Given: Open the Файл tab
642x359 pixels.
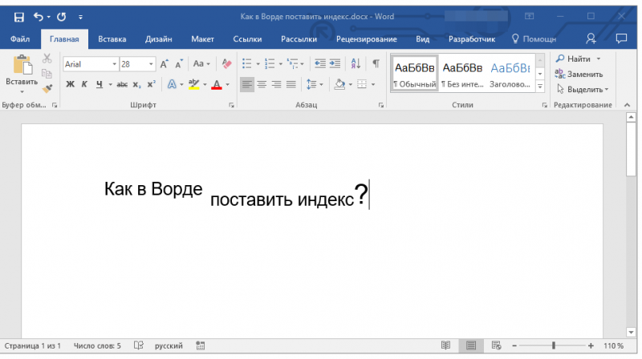Looking at the screenshot, I should 20,39.
